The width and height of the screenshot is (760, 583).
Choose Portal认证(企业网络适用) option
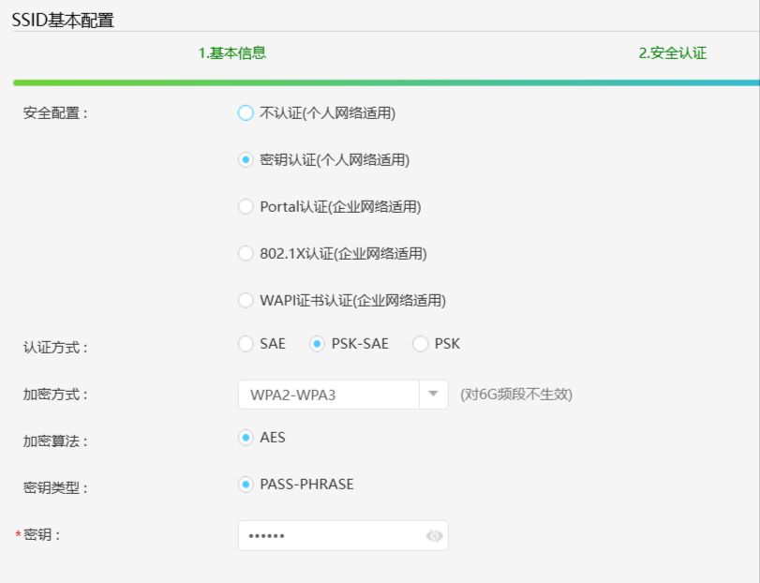click(x=246, y=207)
